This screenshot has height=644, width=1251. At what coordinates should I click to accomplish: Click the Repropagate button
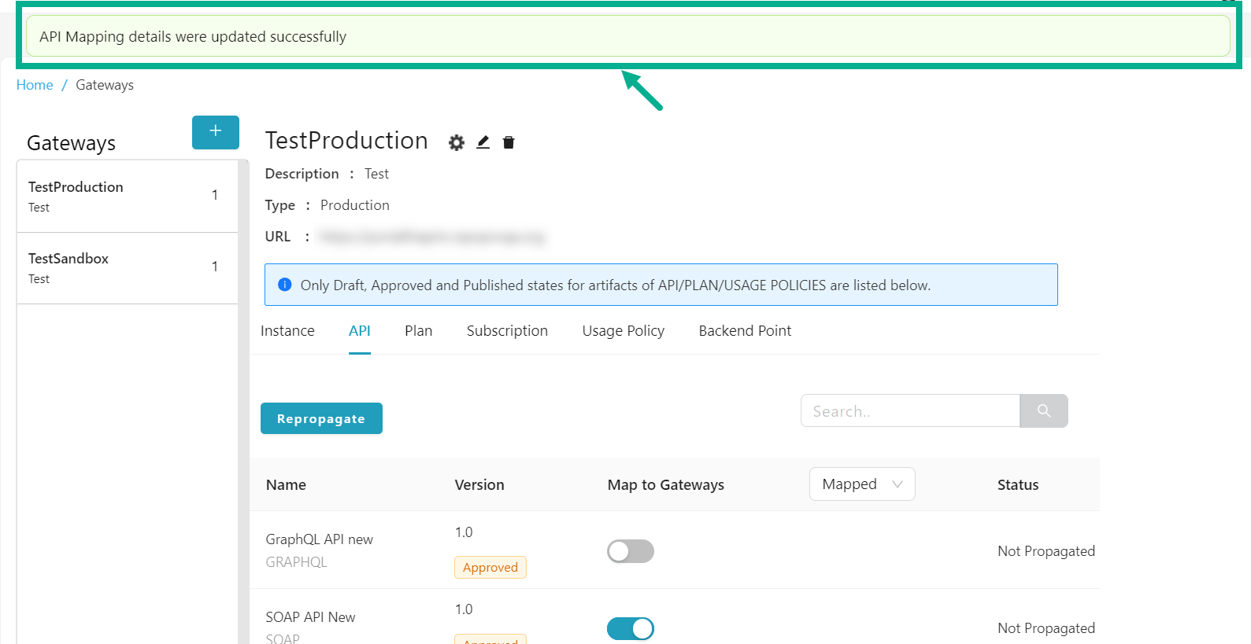(321, 418)
